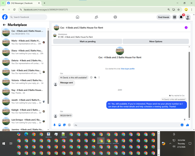This screenshot has width=195, height=156.
Task: Open emoji picker in message box
Action: click(182, 125)
